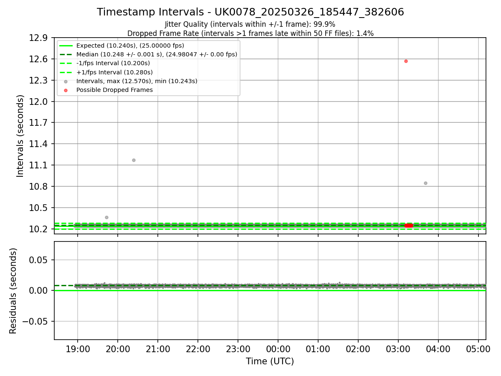
Task: Click the x-axis tick label '02:00'
Action: [358, 349]
